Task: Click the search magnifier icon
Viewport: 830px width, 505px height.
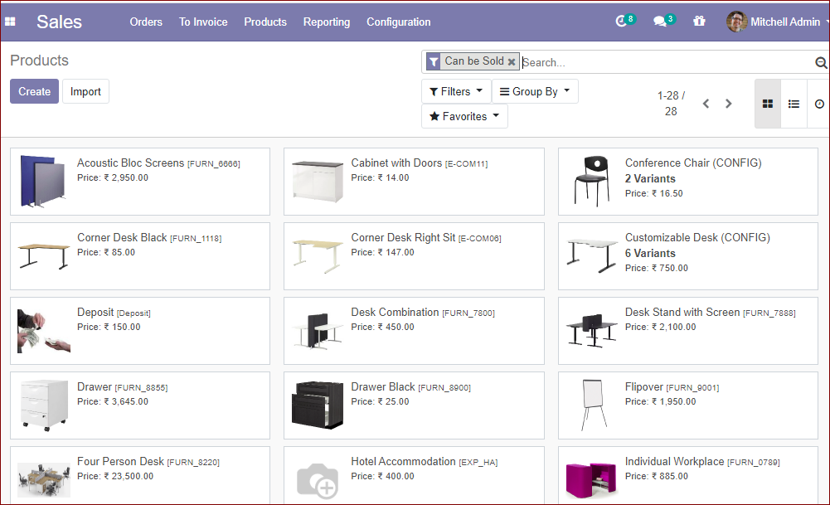Action: 821,62
